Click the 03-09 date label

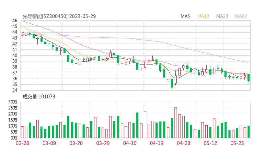(49, 143)
